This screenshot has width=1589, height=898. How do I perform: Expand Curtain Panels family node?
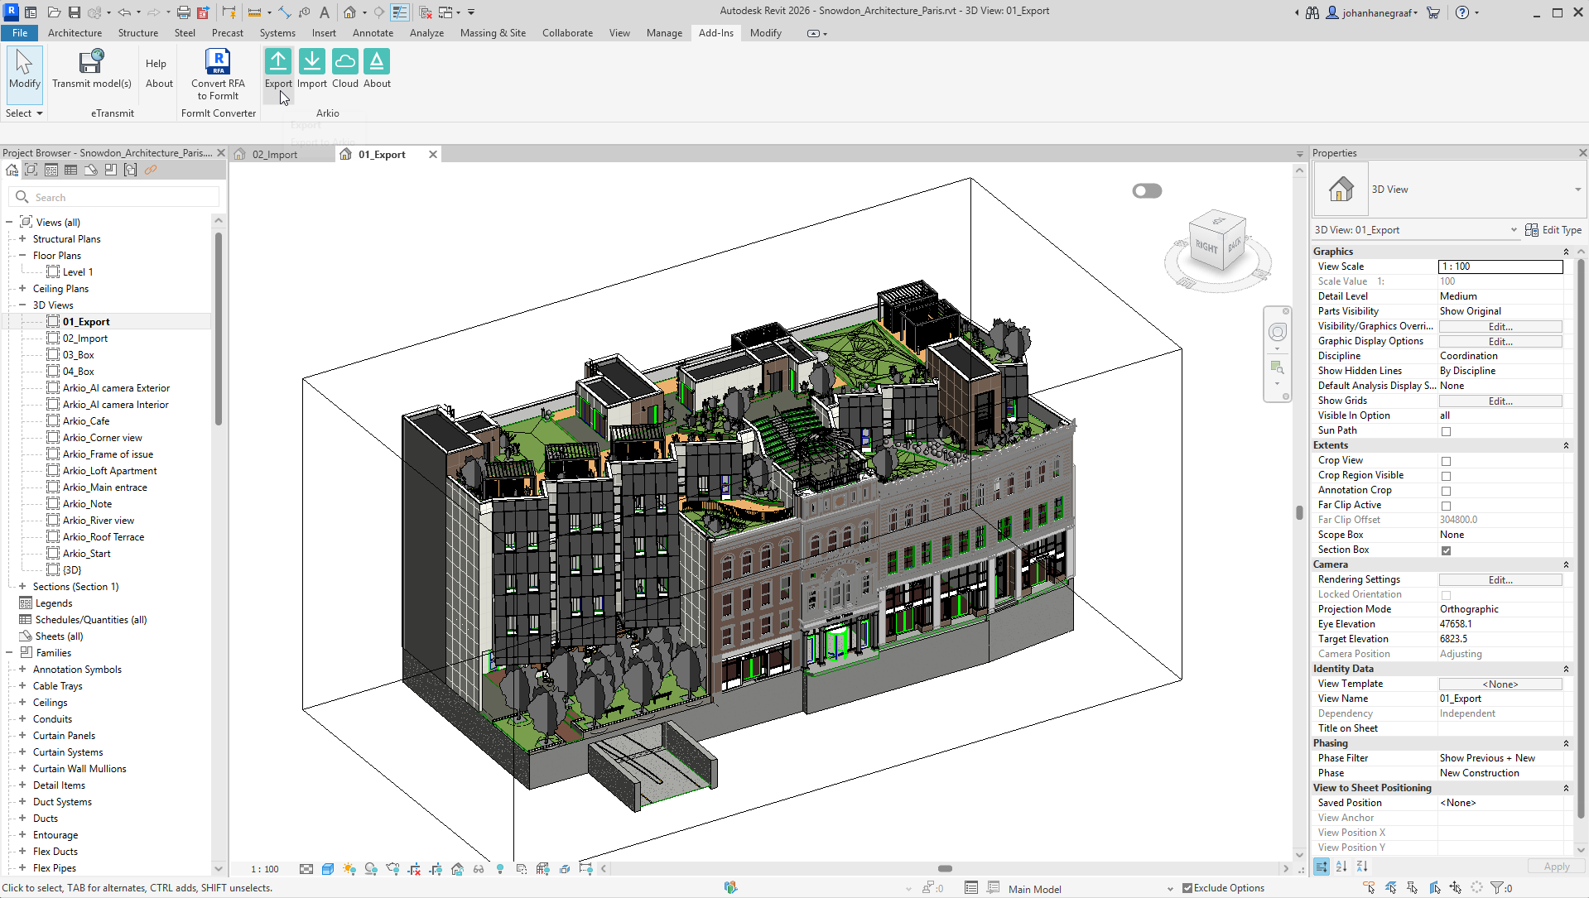(x=22, y=736)
